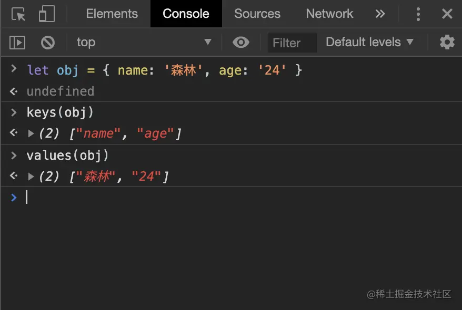This screenshot has width=462, height=310.
Task: Open the Network tab
Action: click(x=329, y=14)
